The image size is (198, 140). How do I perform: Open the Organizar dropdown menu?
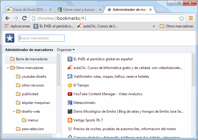66,50
